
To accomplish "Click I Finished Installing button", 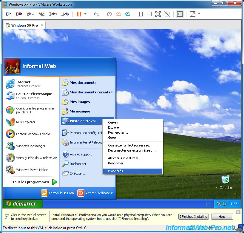I will (x=193, y=217).
